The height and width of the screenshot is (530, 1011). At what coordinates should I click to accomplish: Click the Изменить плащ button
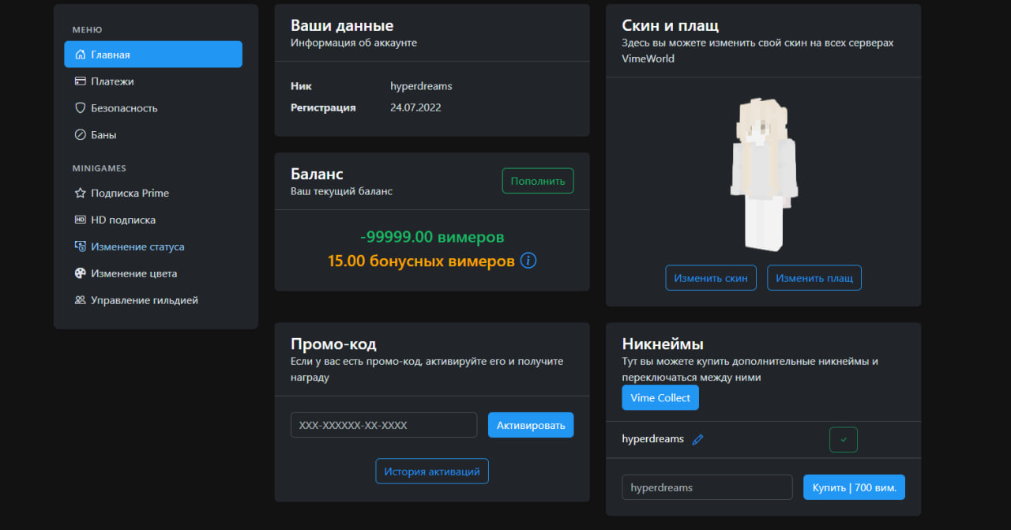click(x=814, y=278)
